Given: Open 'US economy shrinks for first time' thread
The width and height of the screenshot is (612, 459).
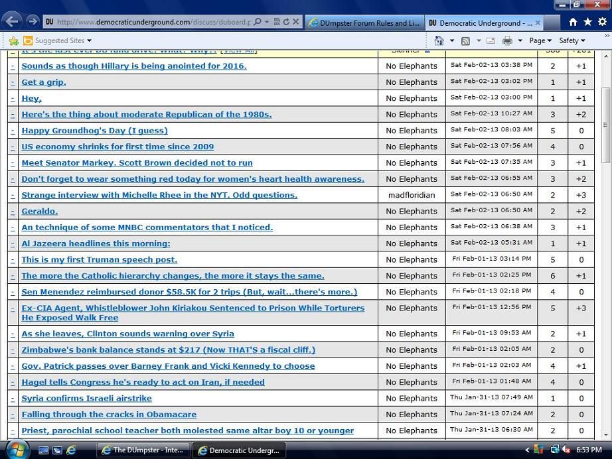Looking at the screenshot, I should [x=117, y=147].
